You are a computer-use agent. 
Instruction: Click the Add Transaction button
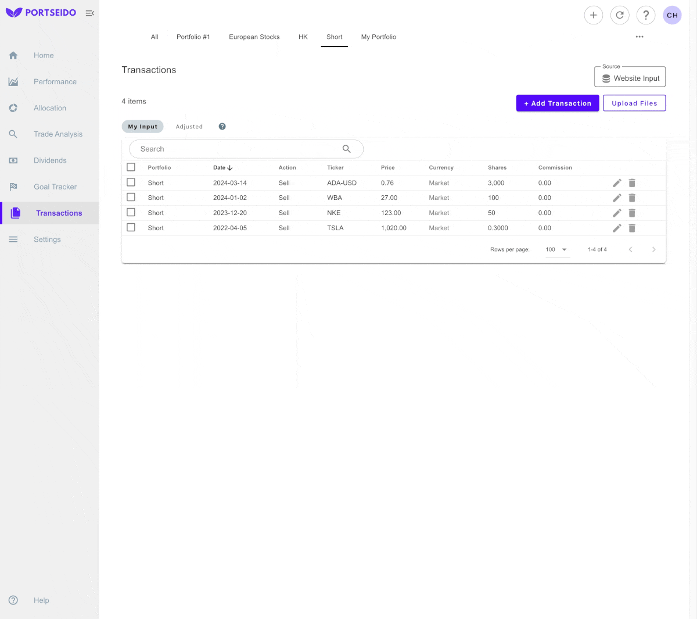(x=557, y=103)
